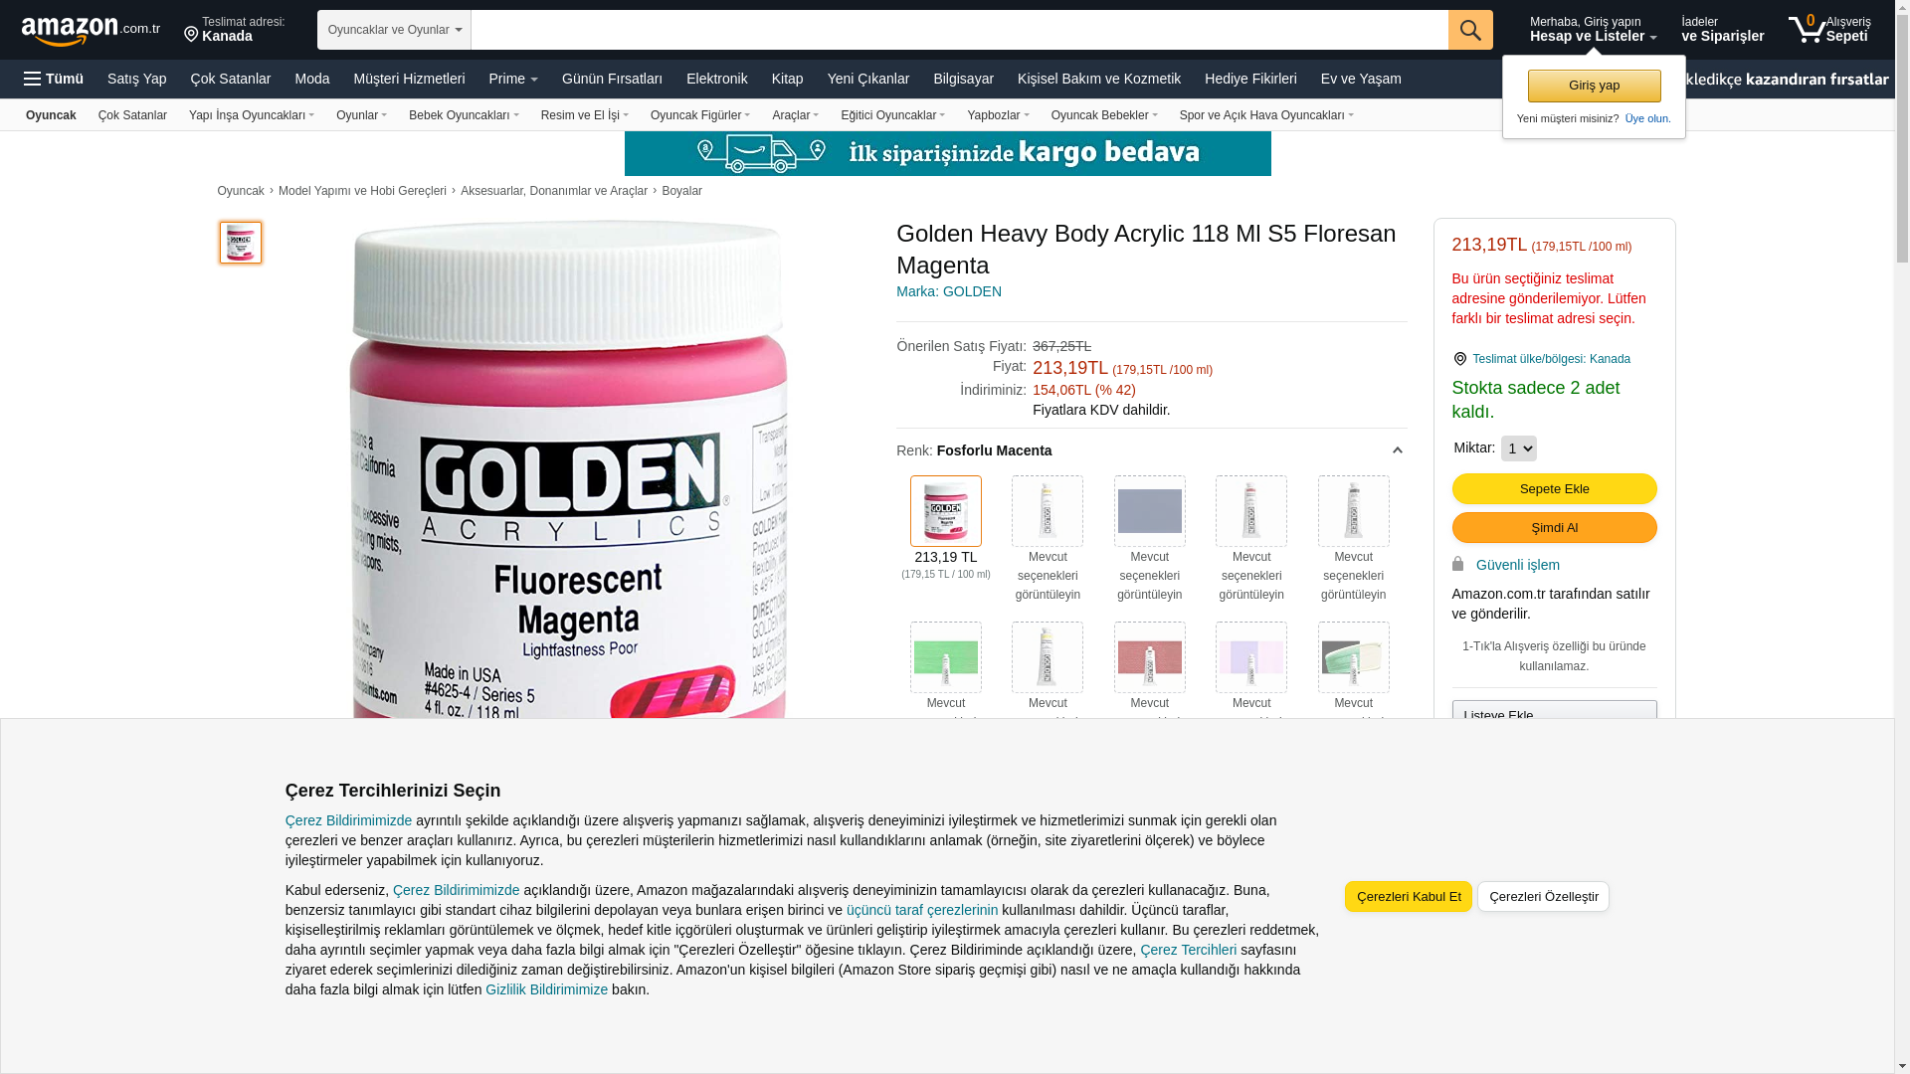Select the Fosforlu Macenta color swatch
The image size is (1910, 1074).
946,511
